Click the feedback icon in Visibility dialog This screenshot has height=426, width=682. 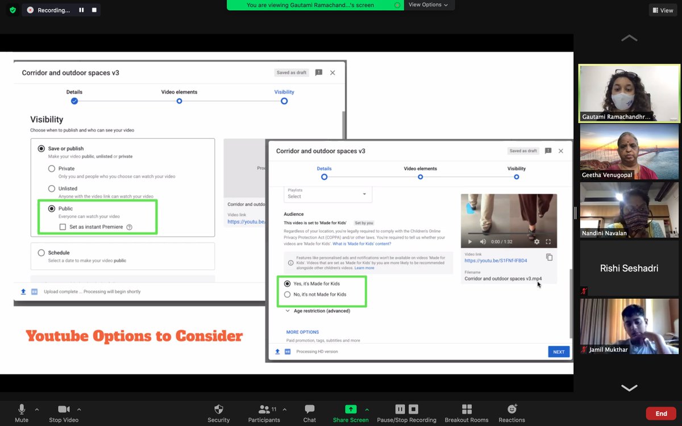(319, 73)
